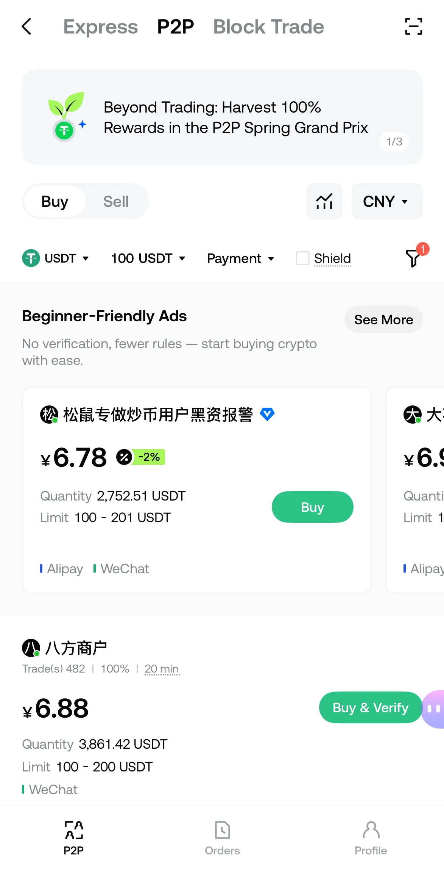Tap the blue verified diamond badge
444x873 pixels.
(x=267, y=414)
